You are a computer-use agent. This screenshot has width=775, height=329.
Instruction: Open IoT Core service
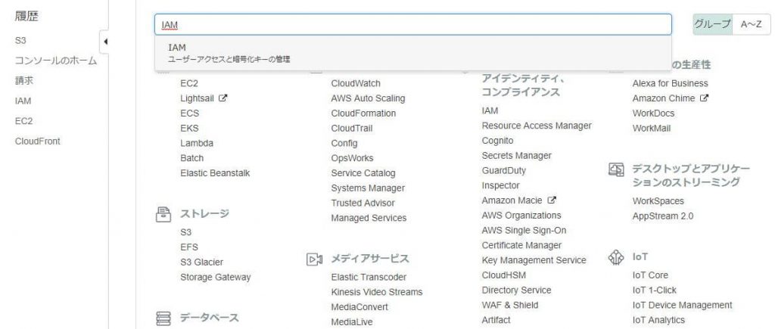click(x=650, y=275)
